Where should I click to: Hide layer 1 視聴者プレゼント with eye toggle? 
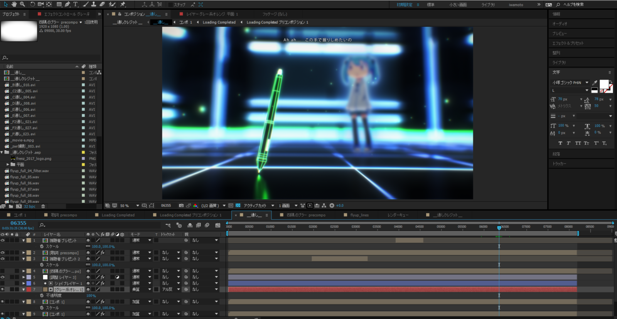point(3,240)
